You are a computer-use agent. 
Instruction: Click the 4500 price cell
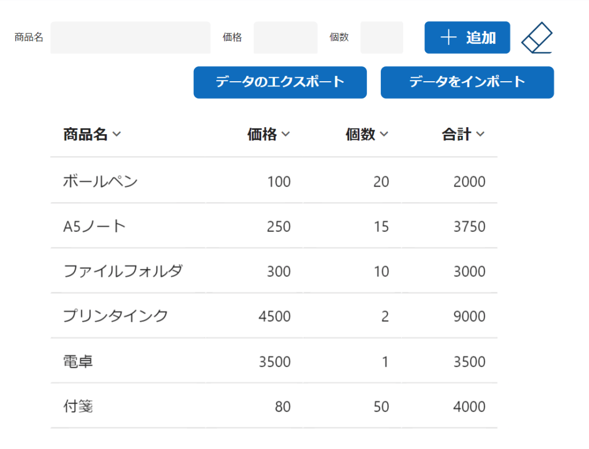click(275, 316)
